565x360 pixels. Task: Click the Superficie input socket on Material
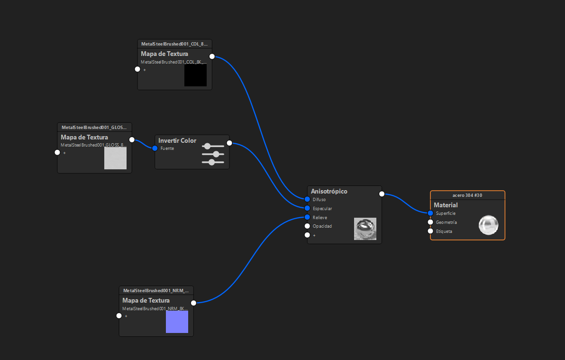coord(430,213)
